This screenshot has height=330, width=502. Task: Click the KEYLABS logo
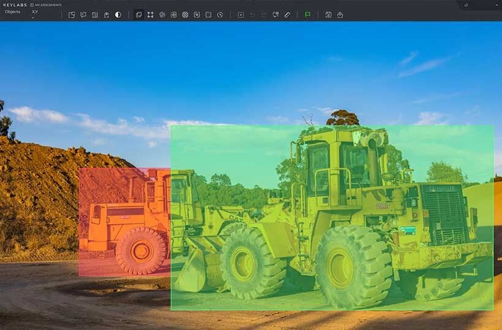click(x=13, y=4)
